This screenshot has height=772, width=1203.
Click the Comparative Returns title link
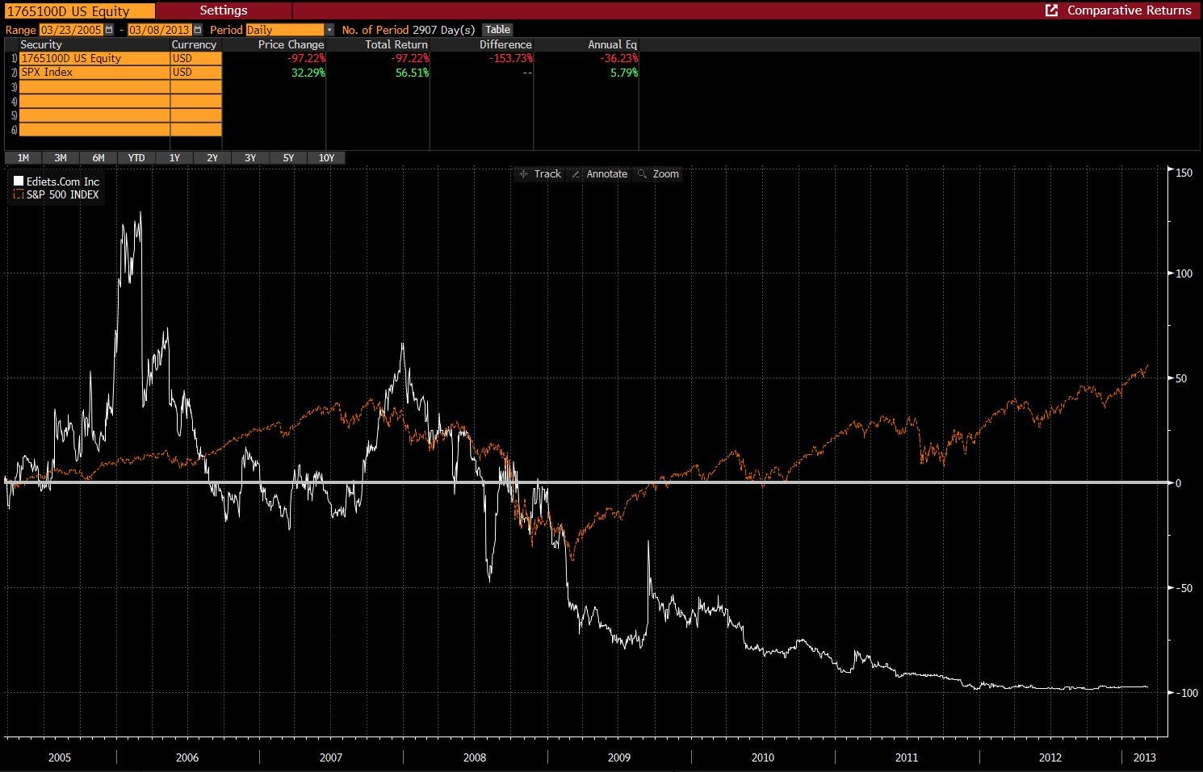pyautogui.click(x=1130, y=10)
